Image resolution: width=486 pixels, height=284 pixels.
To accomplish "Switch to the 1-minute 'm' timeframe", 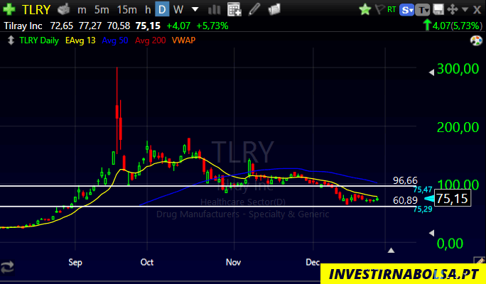I will (x=82, y=10).
